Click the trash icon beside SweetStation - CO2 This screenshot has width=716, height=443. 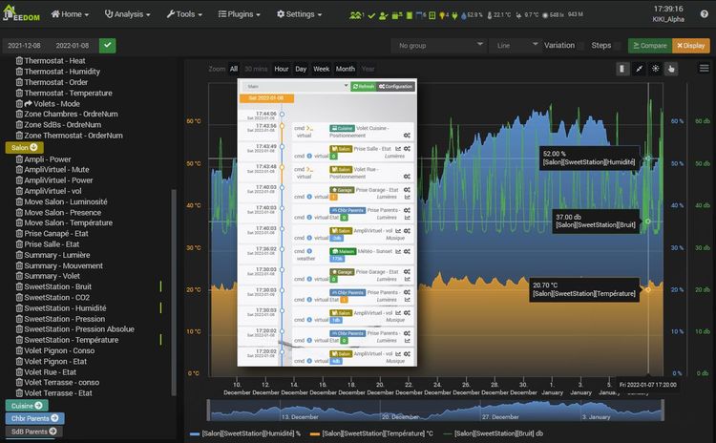19,297
